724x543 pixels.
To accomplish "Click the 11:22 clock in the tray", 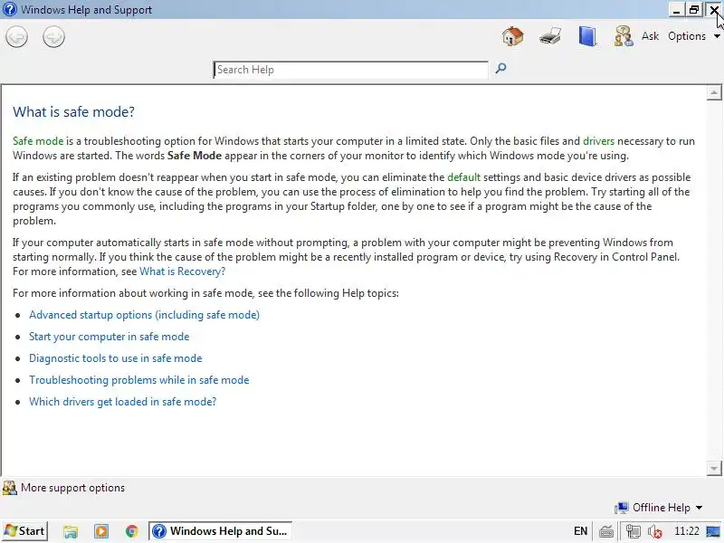I will (687, 531).
